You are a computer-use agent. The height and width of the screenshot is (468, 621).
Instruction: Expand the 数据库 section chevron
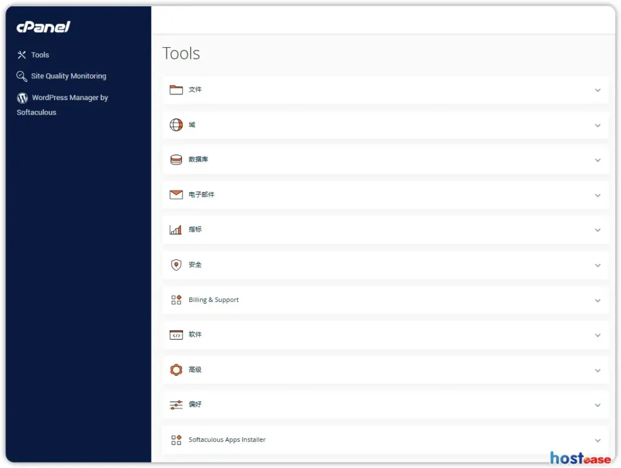click(x=597, y=161)
